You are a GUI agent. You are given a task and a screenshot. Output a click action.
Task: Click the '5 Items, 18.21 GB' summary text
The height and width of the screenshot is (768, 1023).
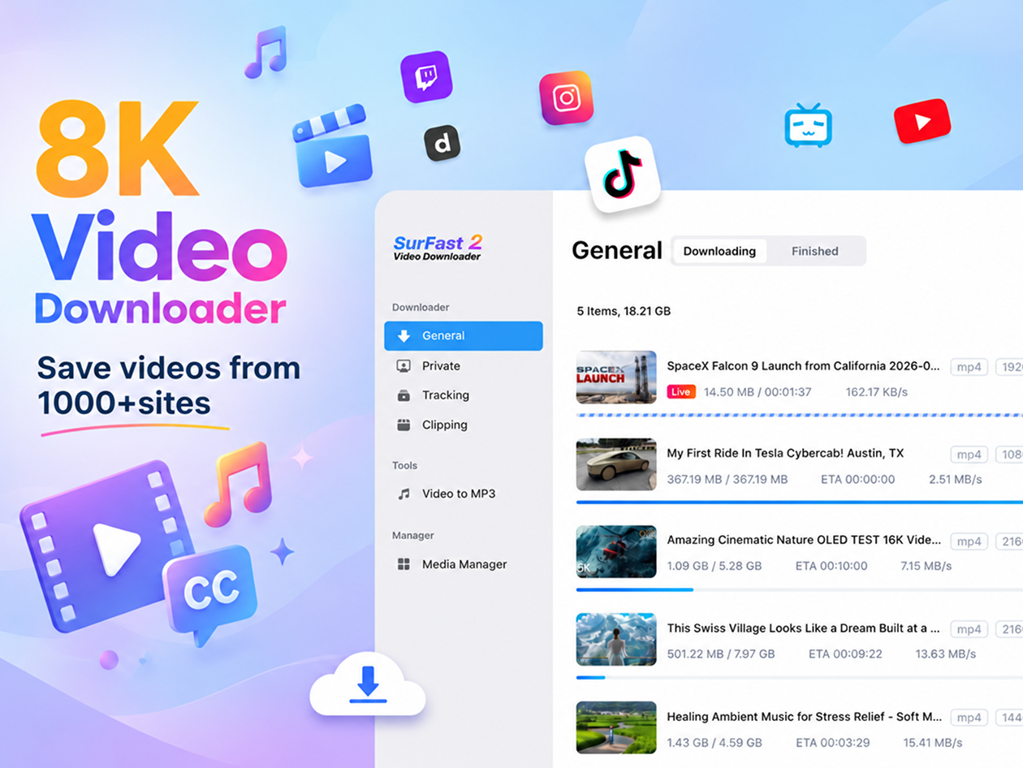coord(624,311)
